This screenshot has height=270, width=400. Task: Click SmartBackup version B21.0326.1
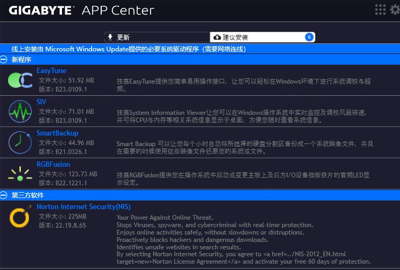[x=63, y=152]
